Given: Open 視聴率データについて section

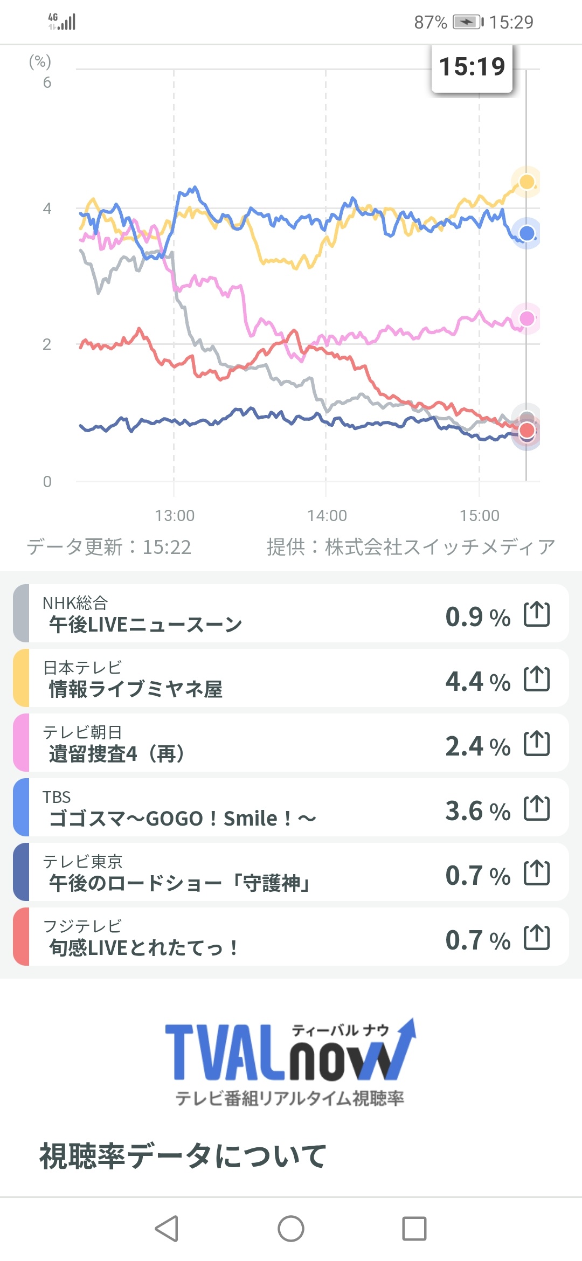Looking at the screenshot, I should (x=183, y=1156).
